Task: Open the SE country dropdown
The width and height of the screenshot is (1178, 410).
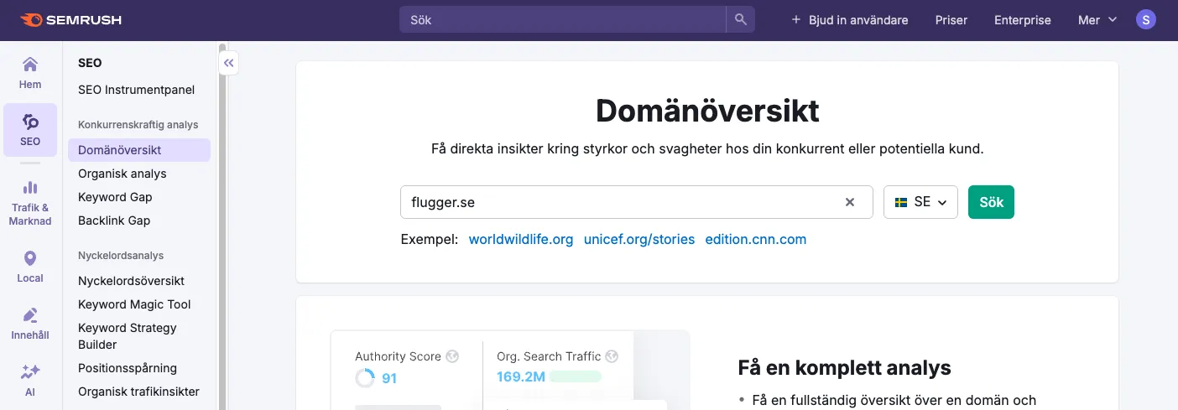Action: pos(920,202)
